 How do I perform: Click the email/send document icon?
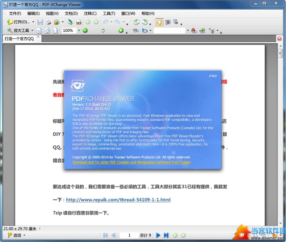(x=57, y=22)
